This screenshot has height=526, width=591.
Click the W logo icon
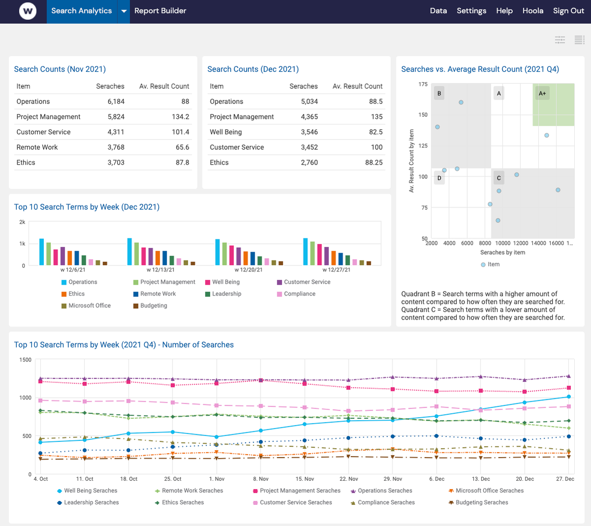[x=28, y=11]
